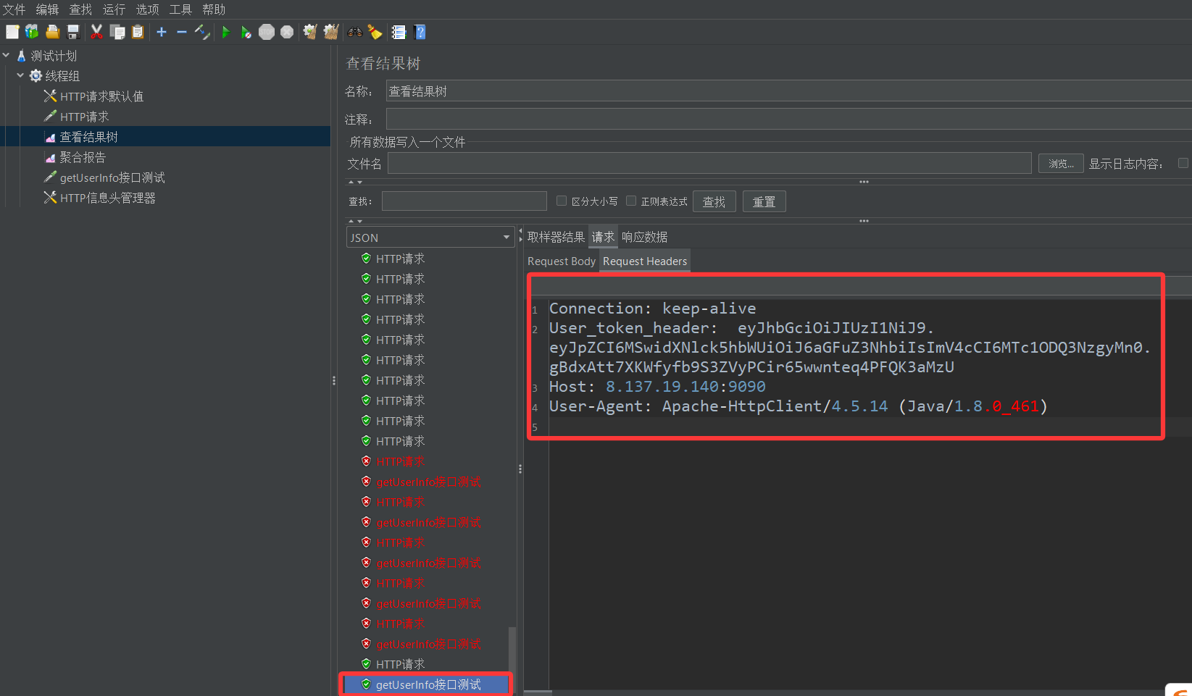Open the JSON renderer dropdown
The image size is (1192, 696).
(430, 237)
